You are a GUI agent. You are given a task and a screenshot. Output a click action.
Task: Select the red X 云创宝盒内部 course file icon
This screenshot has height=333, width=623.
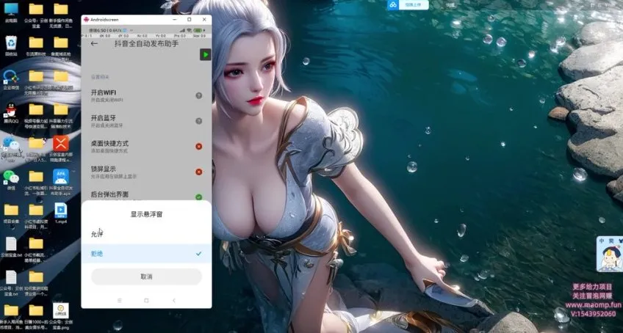pyautogui.click(x=61, y=148)
